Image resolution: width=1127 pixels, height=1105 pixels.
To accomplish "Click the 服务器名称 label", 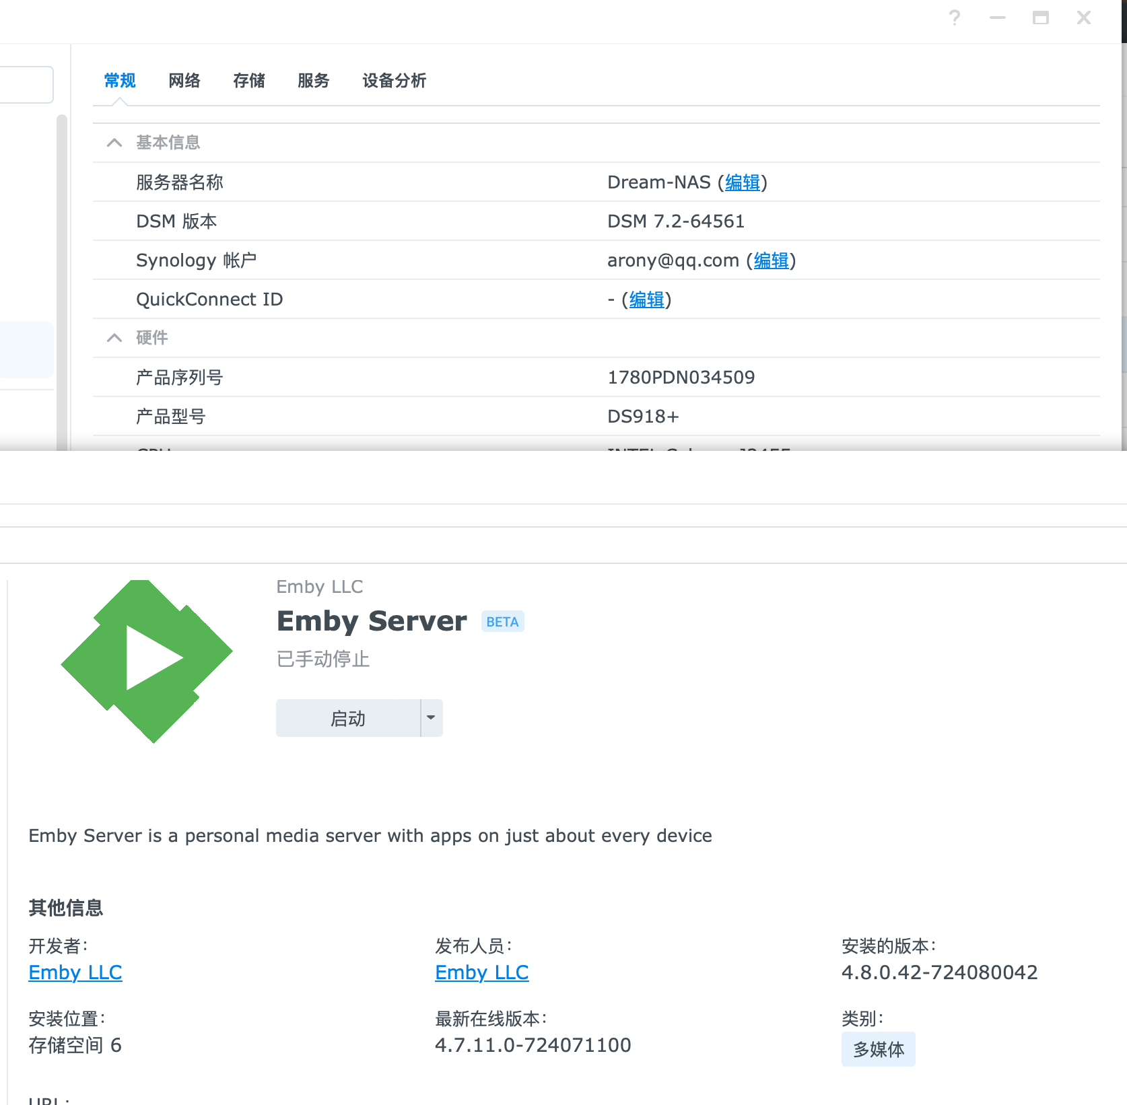I will point(180,182).
